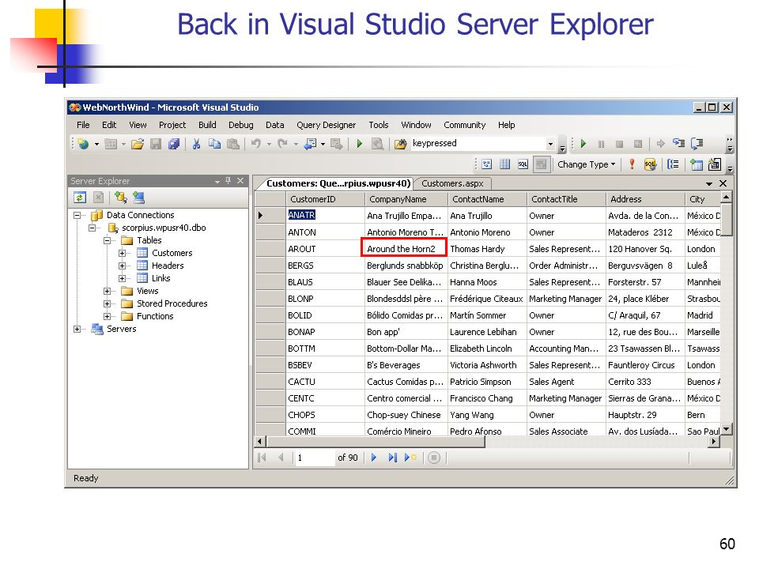
Task: Open the File menu
Action: (83, 125)
